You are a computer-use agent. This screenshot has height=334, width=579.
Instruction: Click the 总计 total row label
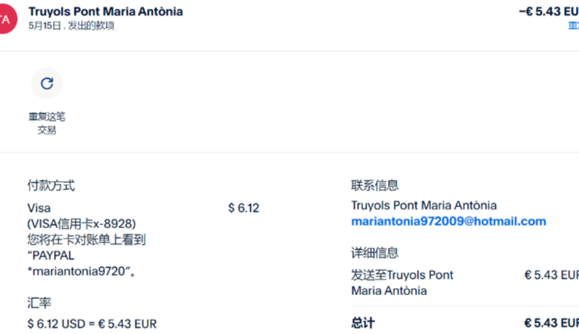[x=363, y=322]
